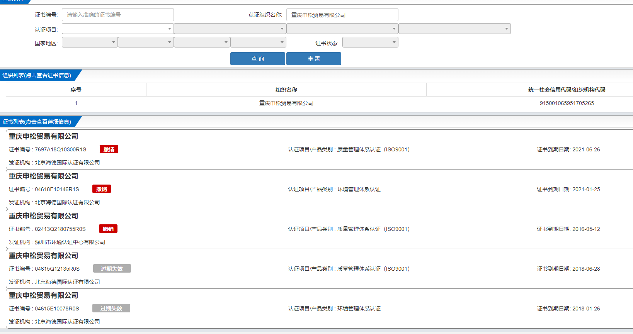Open the second 认证项目 dropdown
Image resolution: width=633 pixels, height=334 pixels.
(x=230, y=29)
